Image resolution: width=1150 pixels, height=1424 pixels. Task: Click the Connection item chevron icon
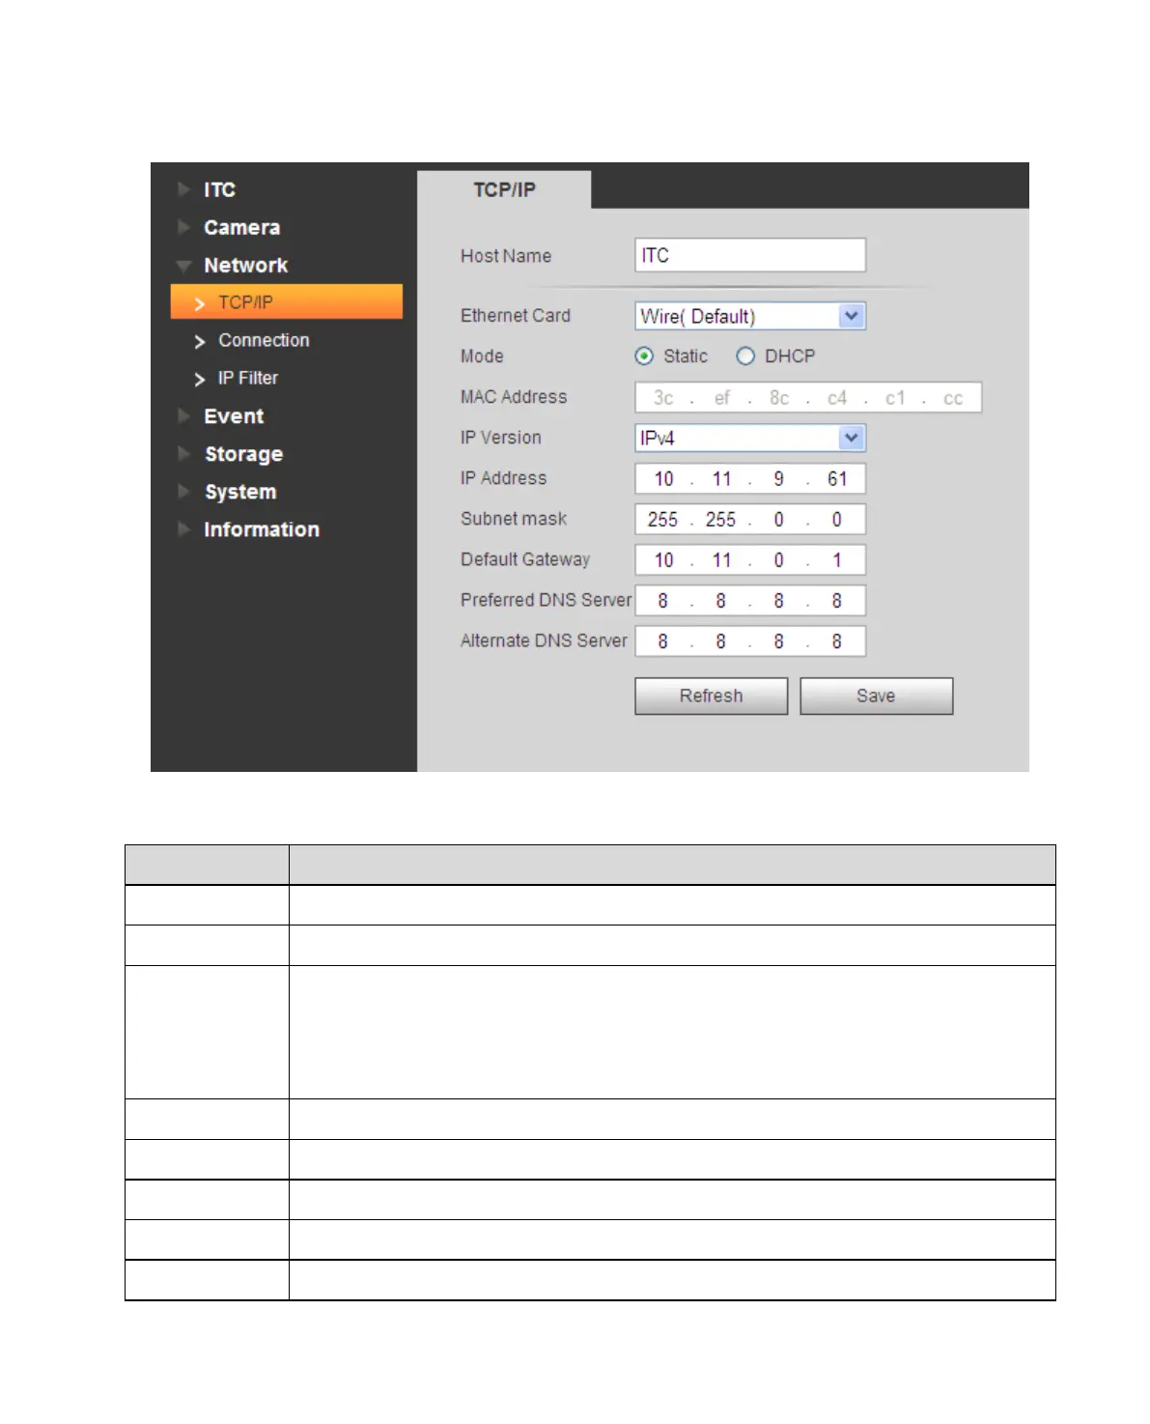[x=200, y=341]
